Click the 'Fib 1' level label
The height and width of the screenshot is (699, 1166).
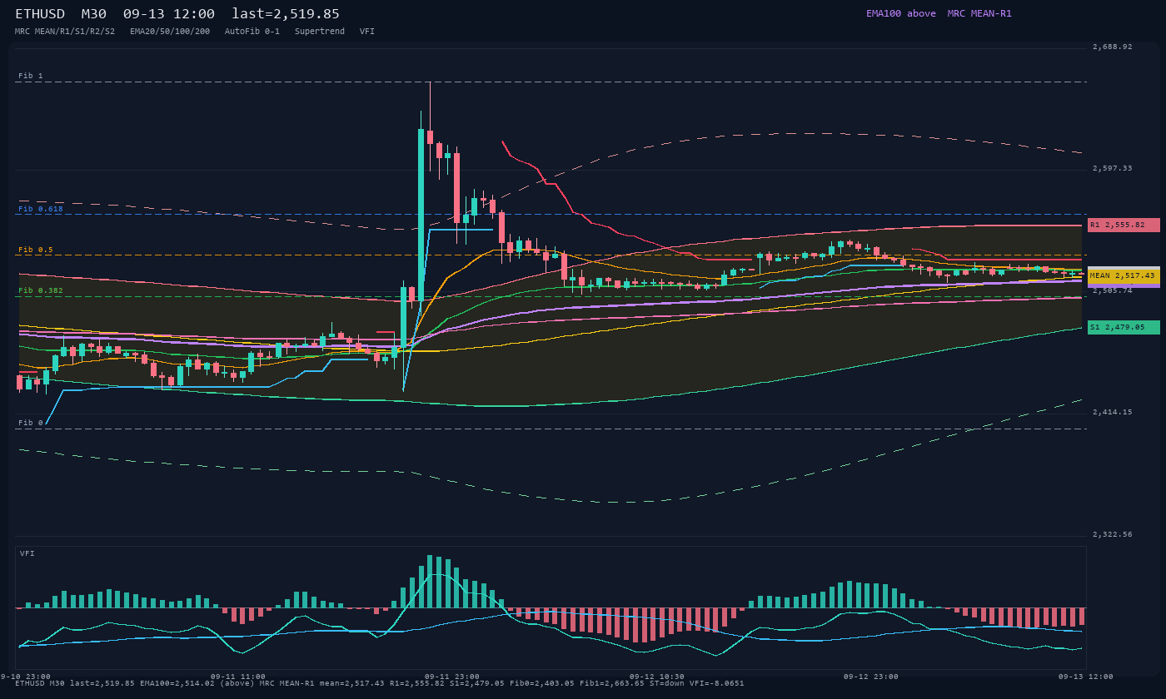[31, 76]
